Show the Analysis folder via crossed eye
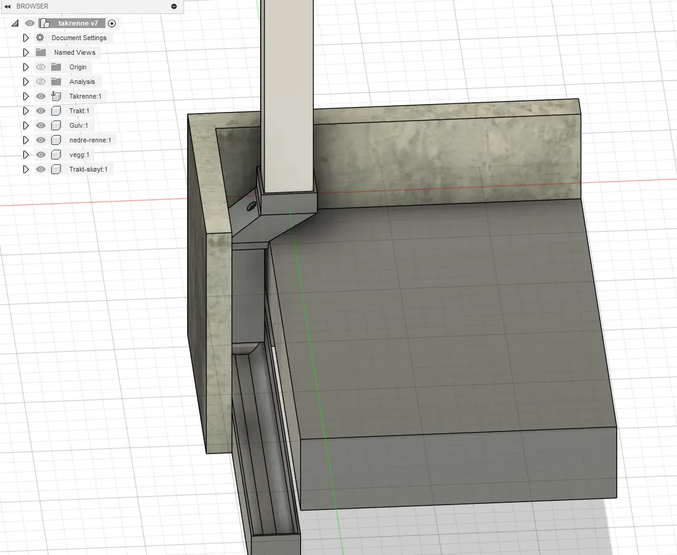This screenshot has height=555, width=677. pyautogui.click(x=41, y=82)
